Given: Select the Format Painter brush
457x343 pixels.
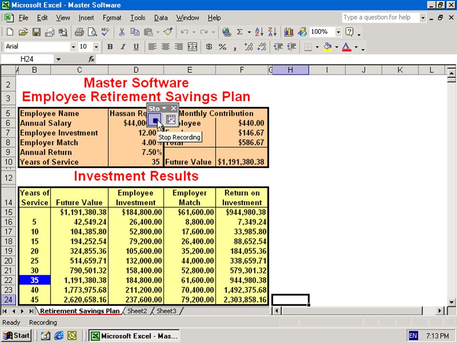Looking at the screenshot, I should [168, 32].
